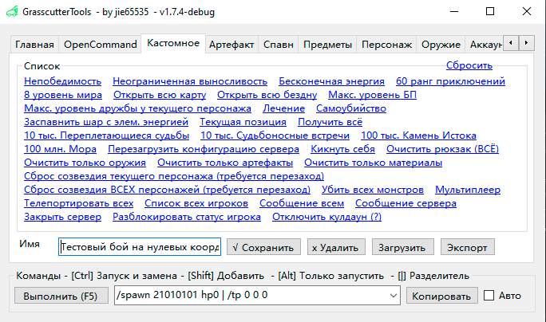Save the custom command with Сохранить
The image size is (546, 322).
click(x=265, y=247)
